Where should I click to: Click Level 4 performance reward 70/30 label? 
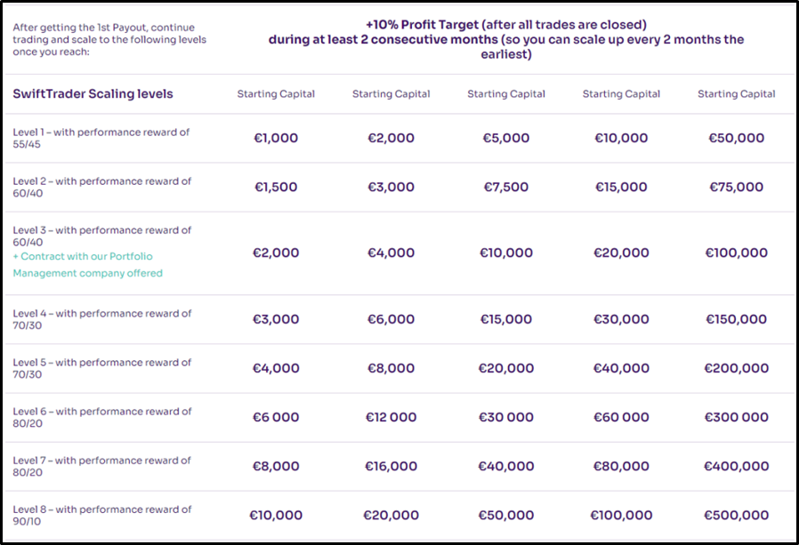coord(102,319)
